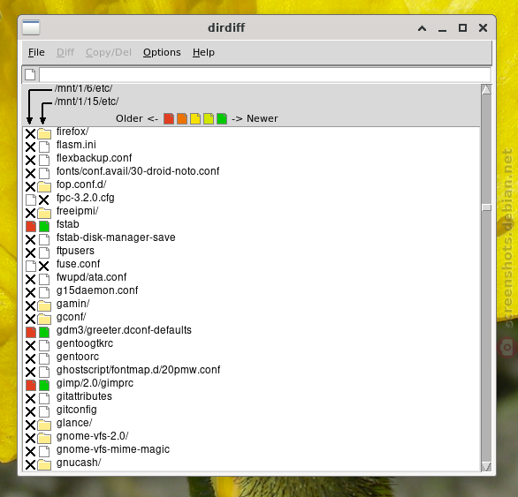Click the folder icon for the gnucash/ entry

(44, 464)
